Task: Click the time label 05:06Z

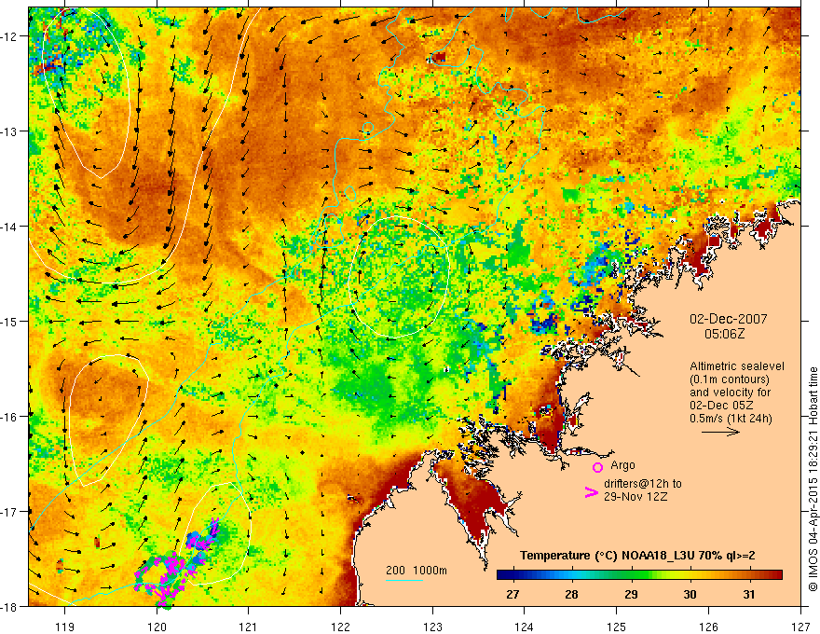Action: coord(724,333)
